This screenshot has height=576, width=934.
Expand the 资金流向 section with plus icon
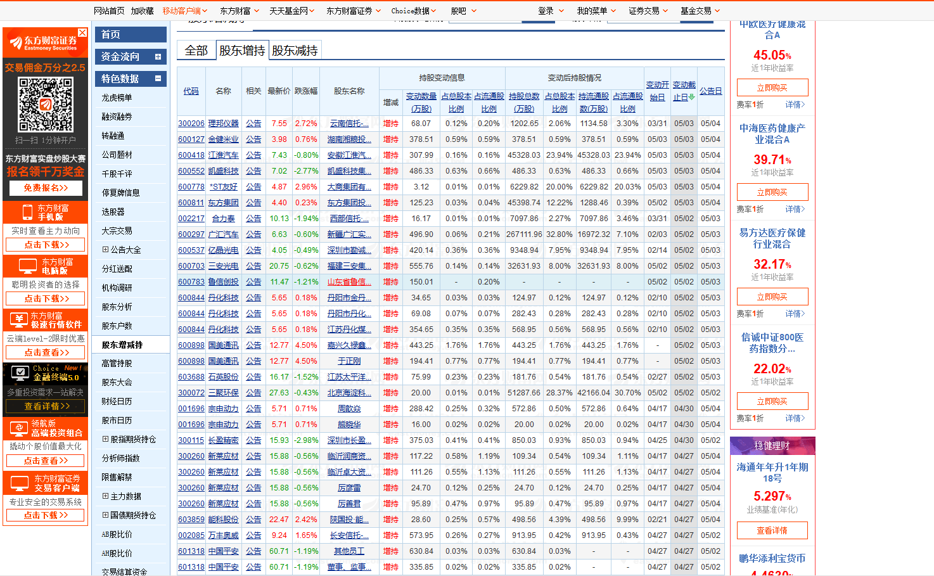(158, 56)
